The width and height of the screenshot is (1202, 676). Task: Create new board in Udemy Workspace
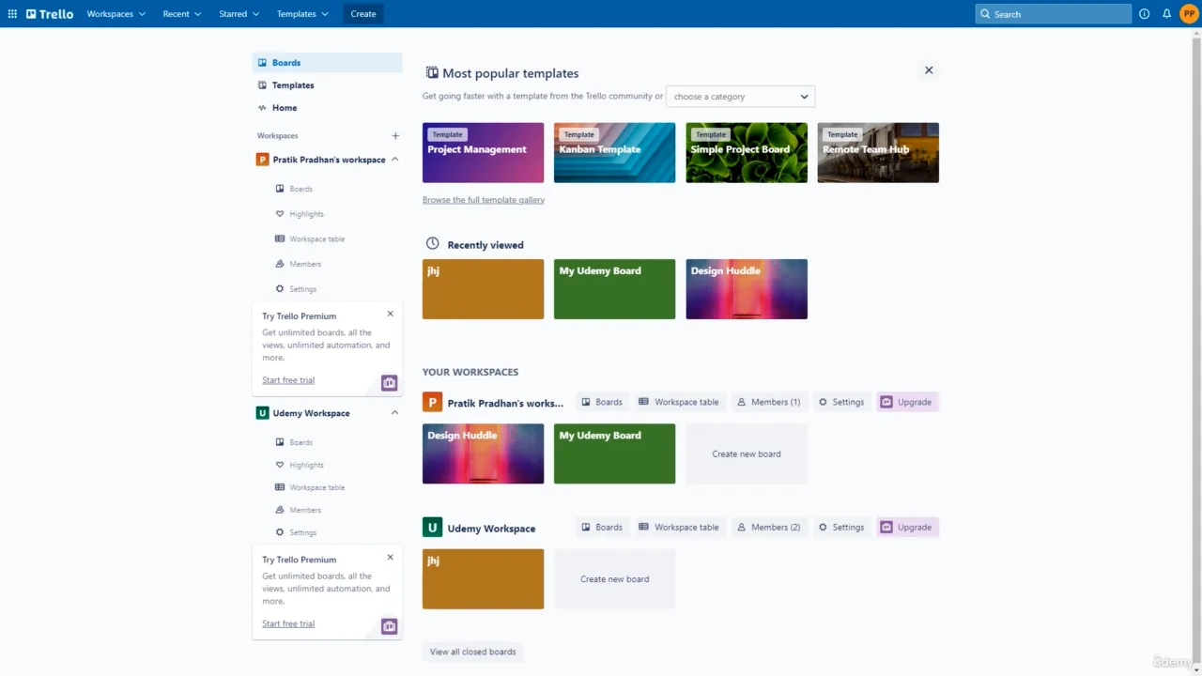pos(614,579)
